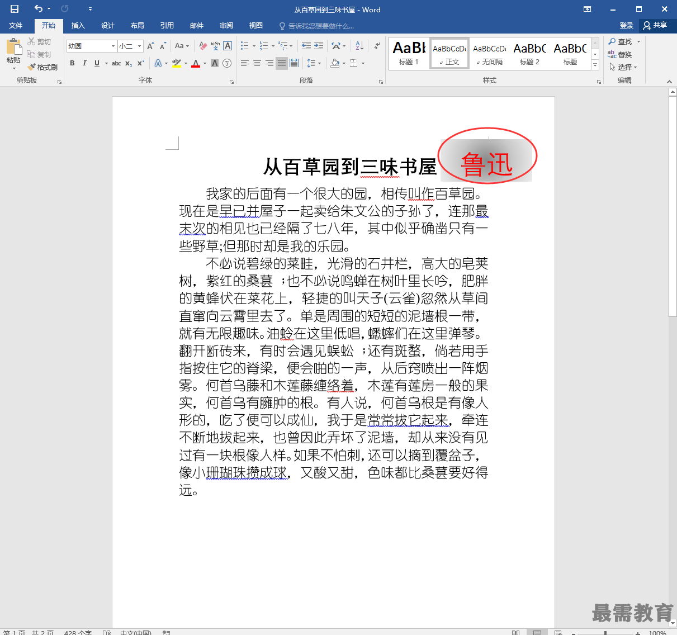Align text to the right
The height and width of the screenshot is (635, 677).
pyautogui.click(x=269, y=63)
